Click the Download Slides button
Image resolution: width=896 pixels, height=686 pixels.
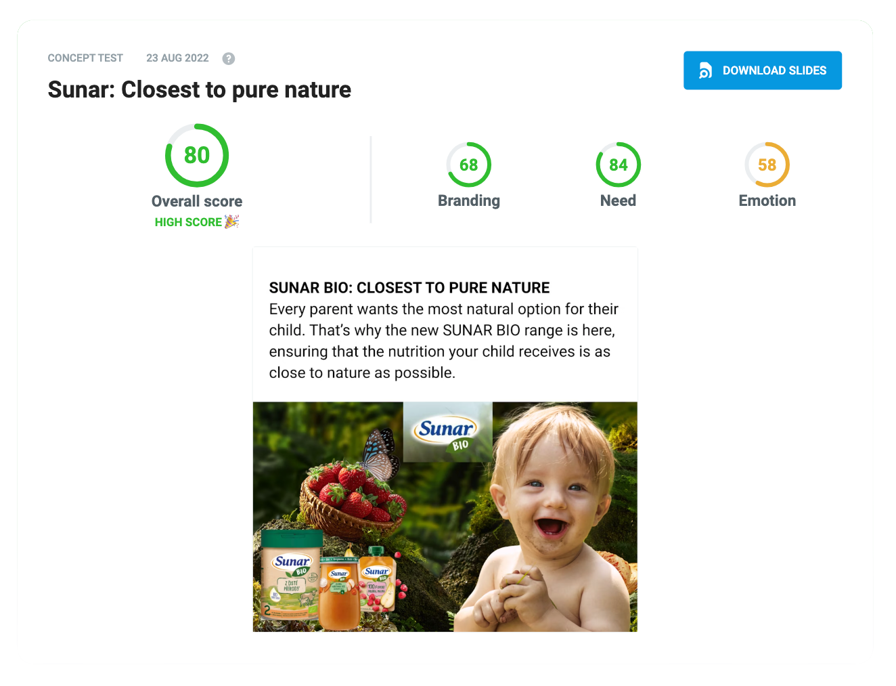tap(763, 70)
